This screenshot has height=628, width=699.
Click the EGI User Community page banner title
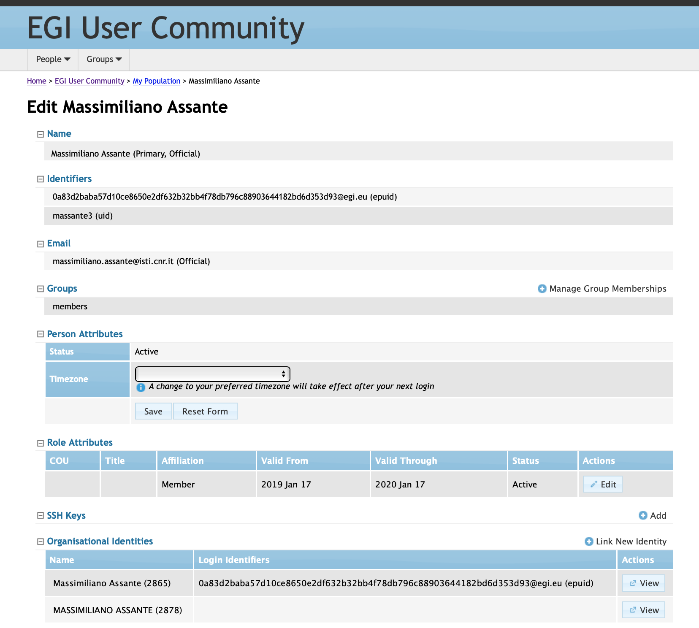[x=166, y=28]
